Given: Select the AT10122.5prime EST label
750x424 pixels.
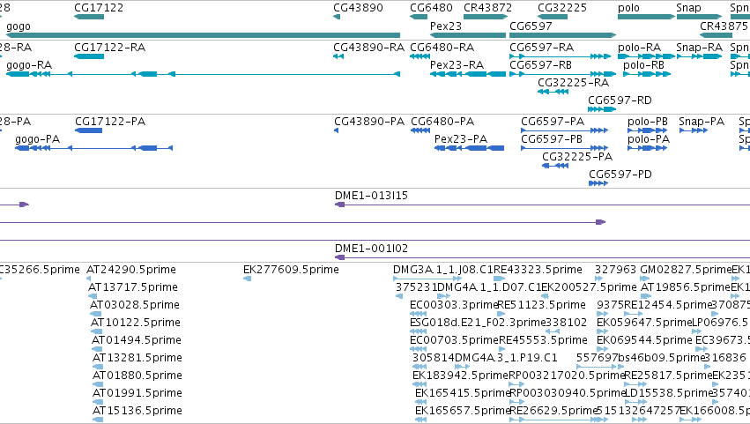Looking at the screenshot, I should (136, 323).
